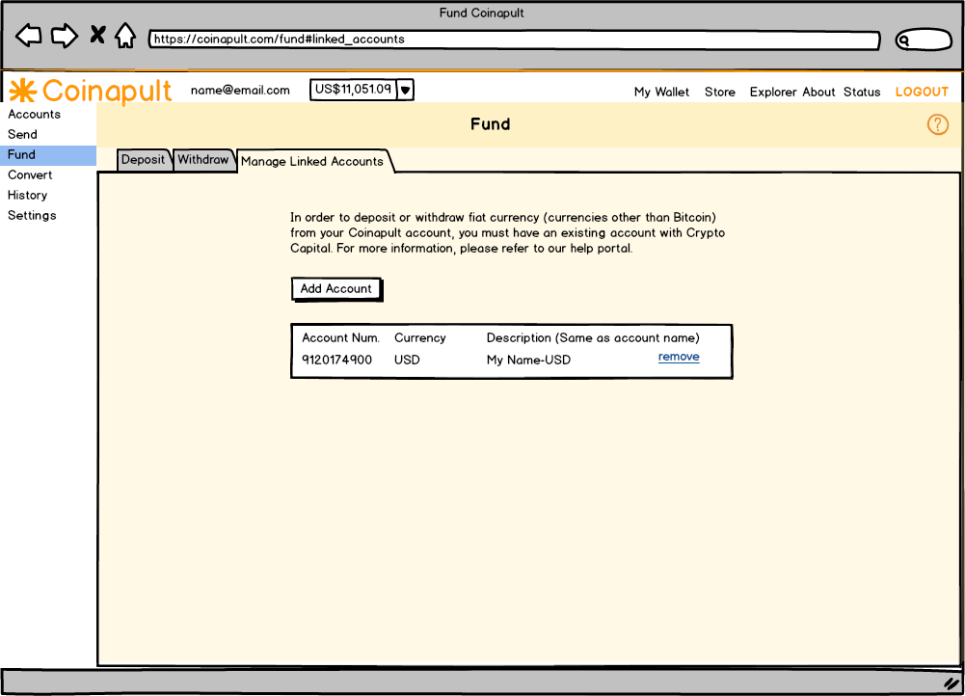
Task: Open My Wallet in top navigation
Action: pos(661,92)
